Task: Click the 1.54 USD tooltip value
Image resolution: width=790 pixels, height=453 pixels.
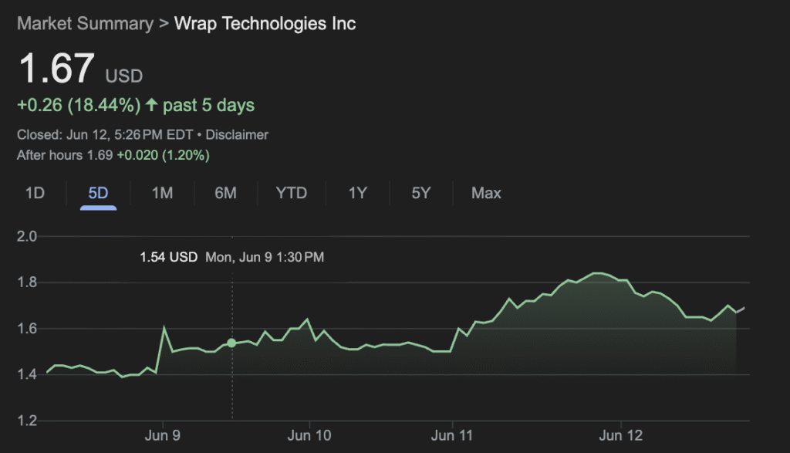Action: [x=168, y=257]
